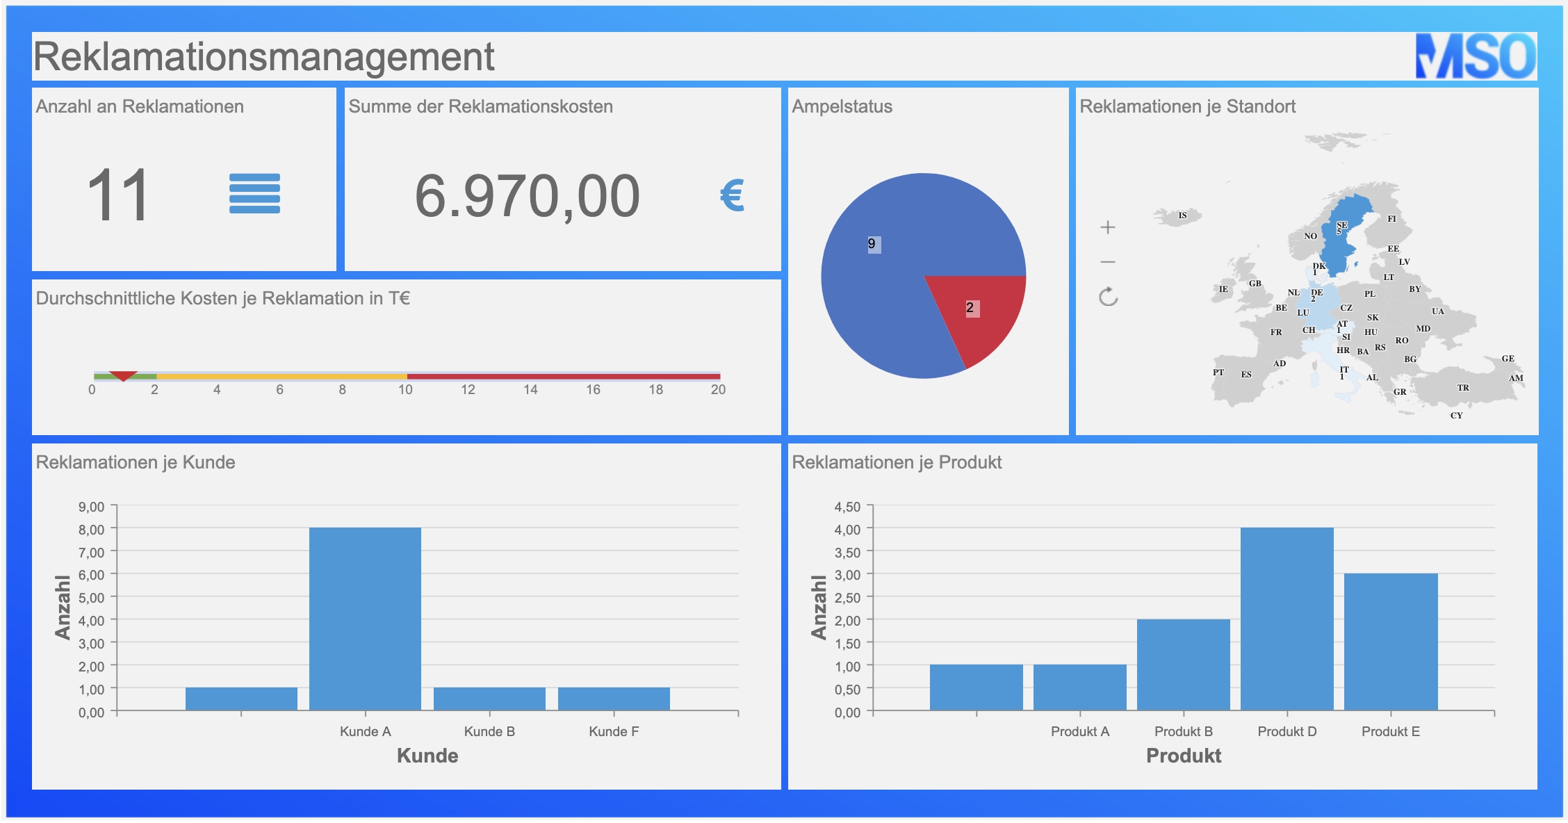1568x823 pixels.
Task: Click the Kunde A bar
Action: tap(365, 619)
